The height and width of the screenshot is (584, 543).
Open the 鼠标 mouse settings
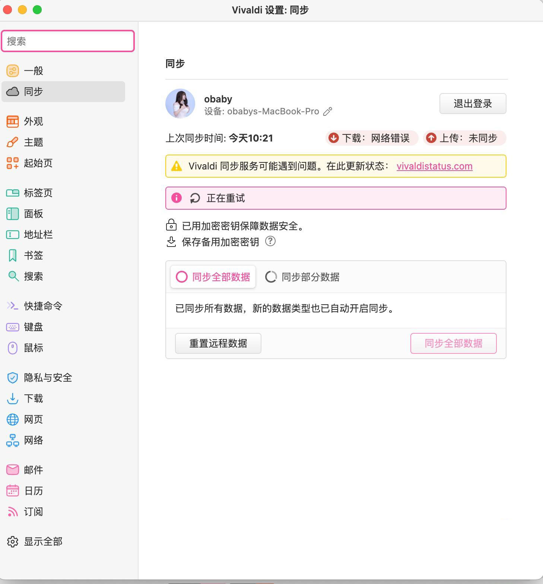coord(33,348)
